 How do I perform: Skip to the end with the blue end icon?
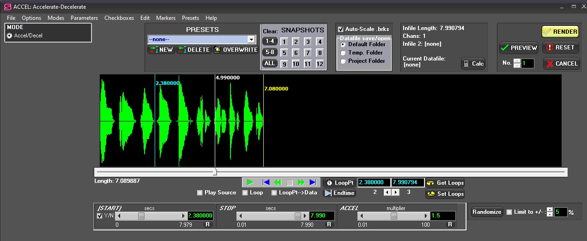[313, 182]
